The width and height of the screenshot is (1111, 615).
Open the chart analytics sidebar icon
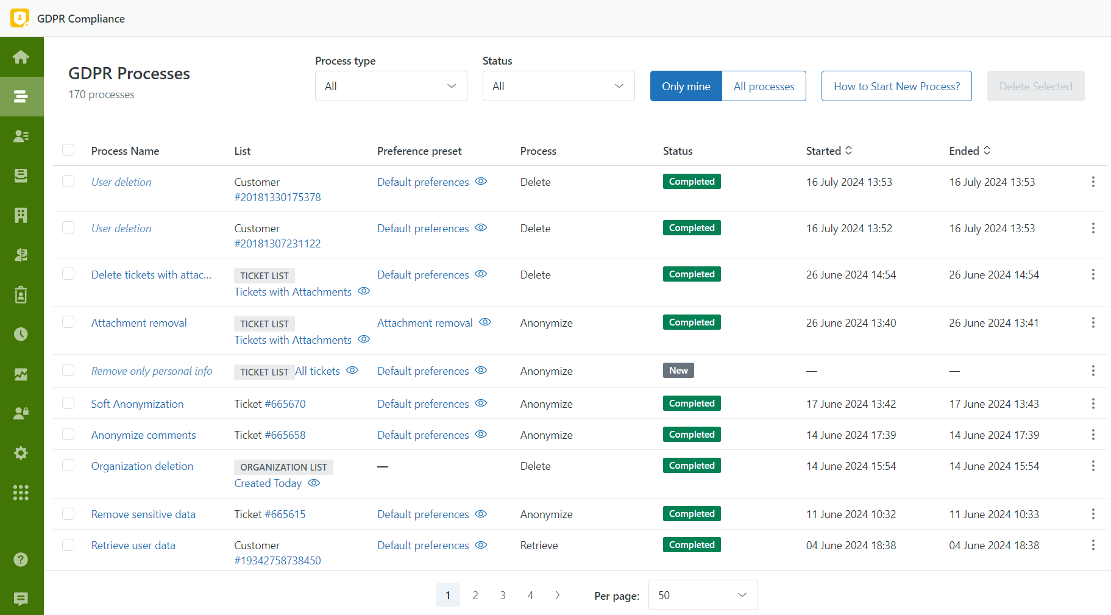coord(21,374)
